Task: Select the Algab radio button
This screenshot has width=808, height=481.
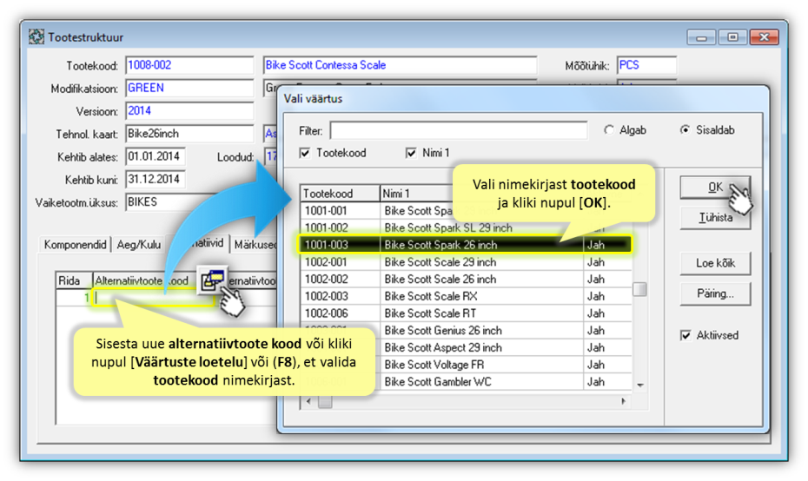Action: (x=609, y=130)
